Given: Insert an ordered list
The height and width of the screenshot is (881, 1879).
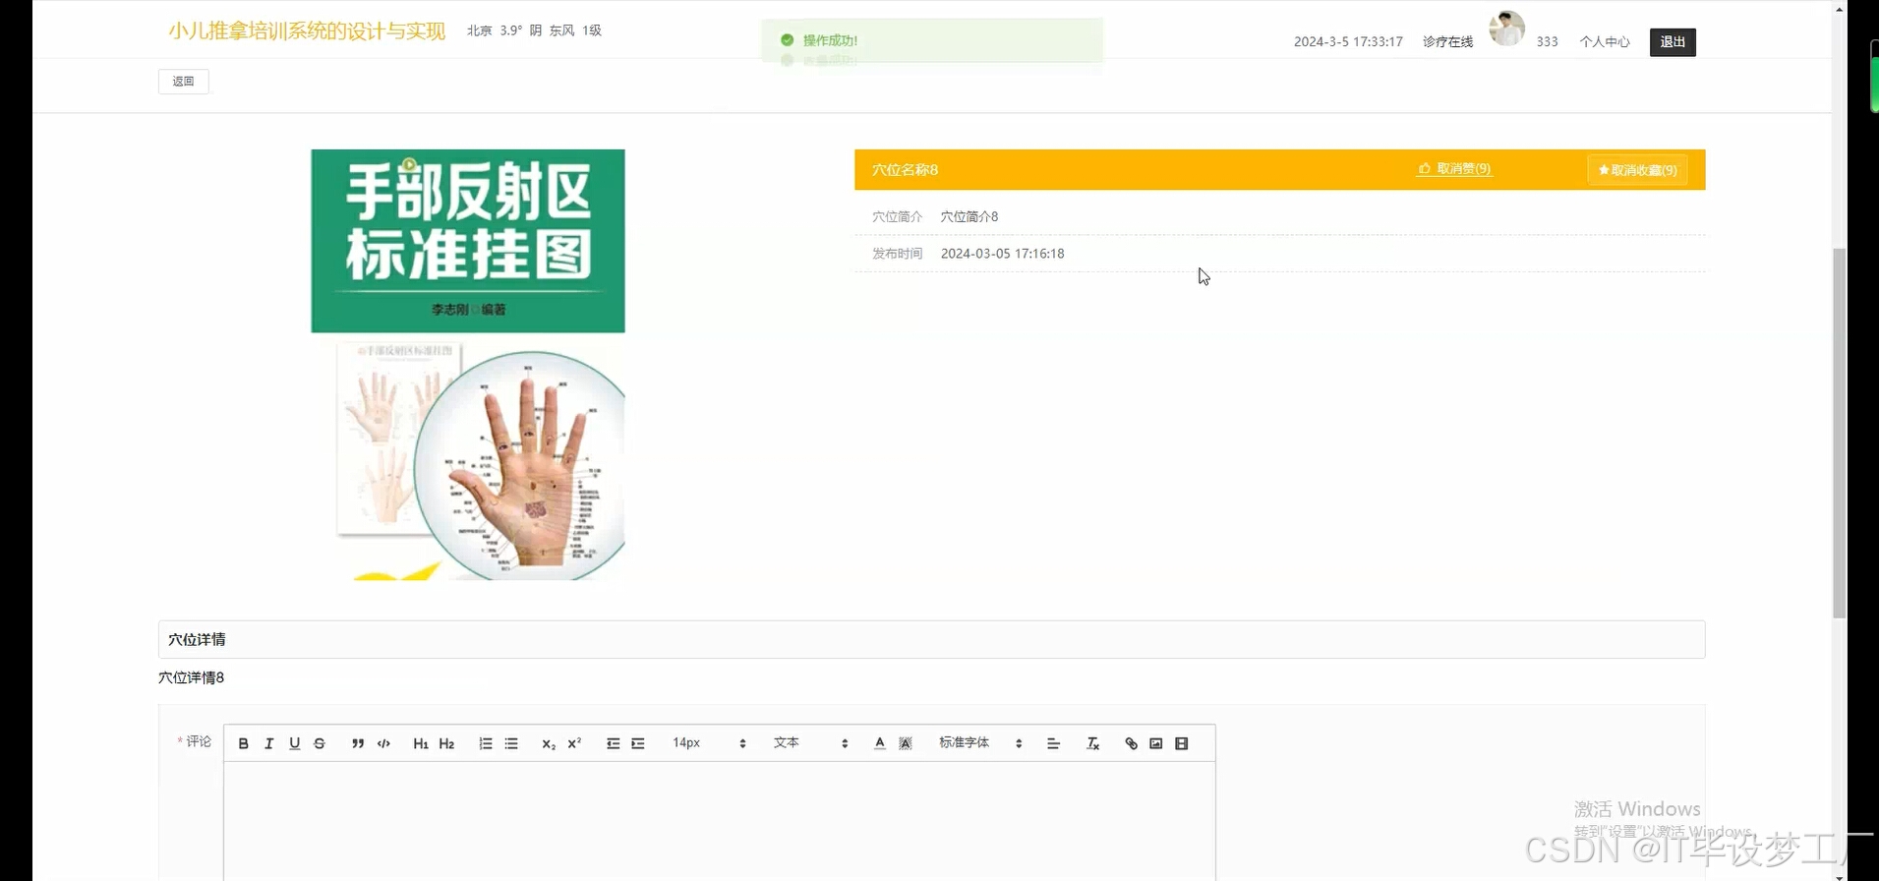Looking at the screenshot, I should click(486, 743).
